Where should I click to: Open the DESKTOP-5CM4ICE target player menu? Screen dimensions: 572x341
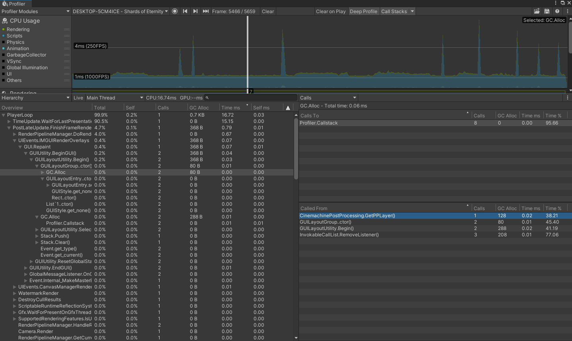tap(119, 11)
